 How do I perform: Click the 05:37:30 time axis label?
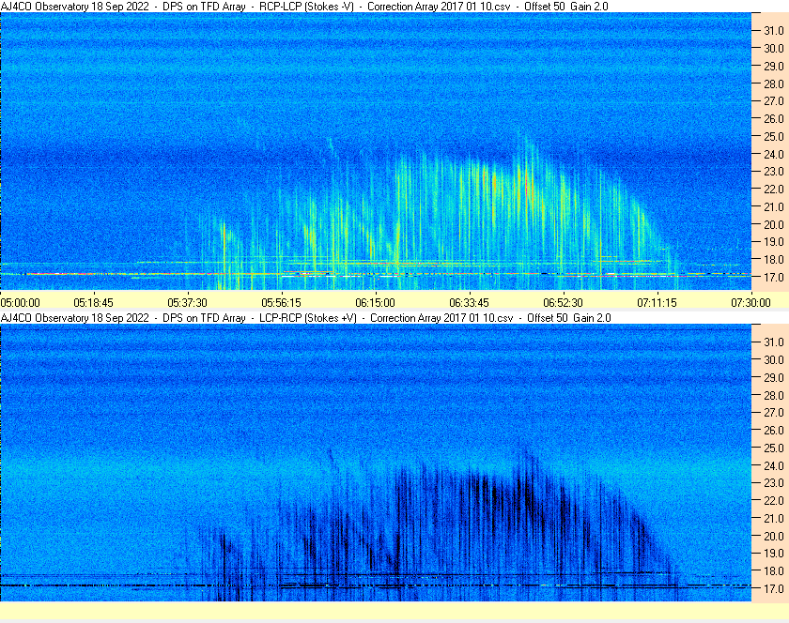187,302
